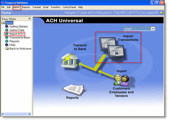
Task: Select the Import ACH step
Action: pyautogui.click(x=16, y=34)
